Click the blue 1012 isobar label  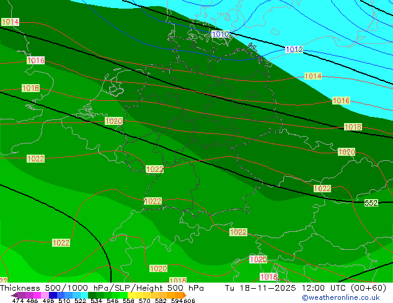(294, 49)
